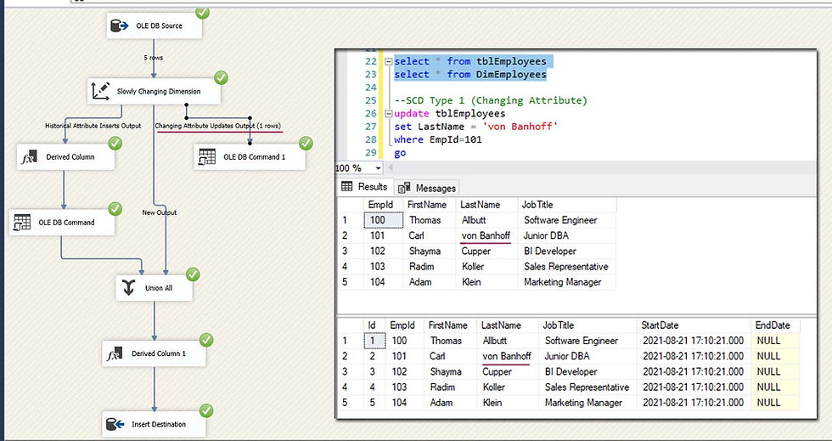Switch to the Messages tab
The image size is (832, 441).
[x=427, y=188]
